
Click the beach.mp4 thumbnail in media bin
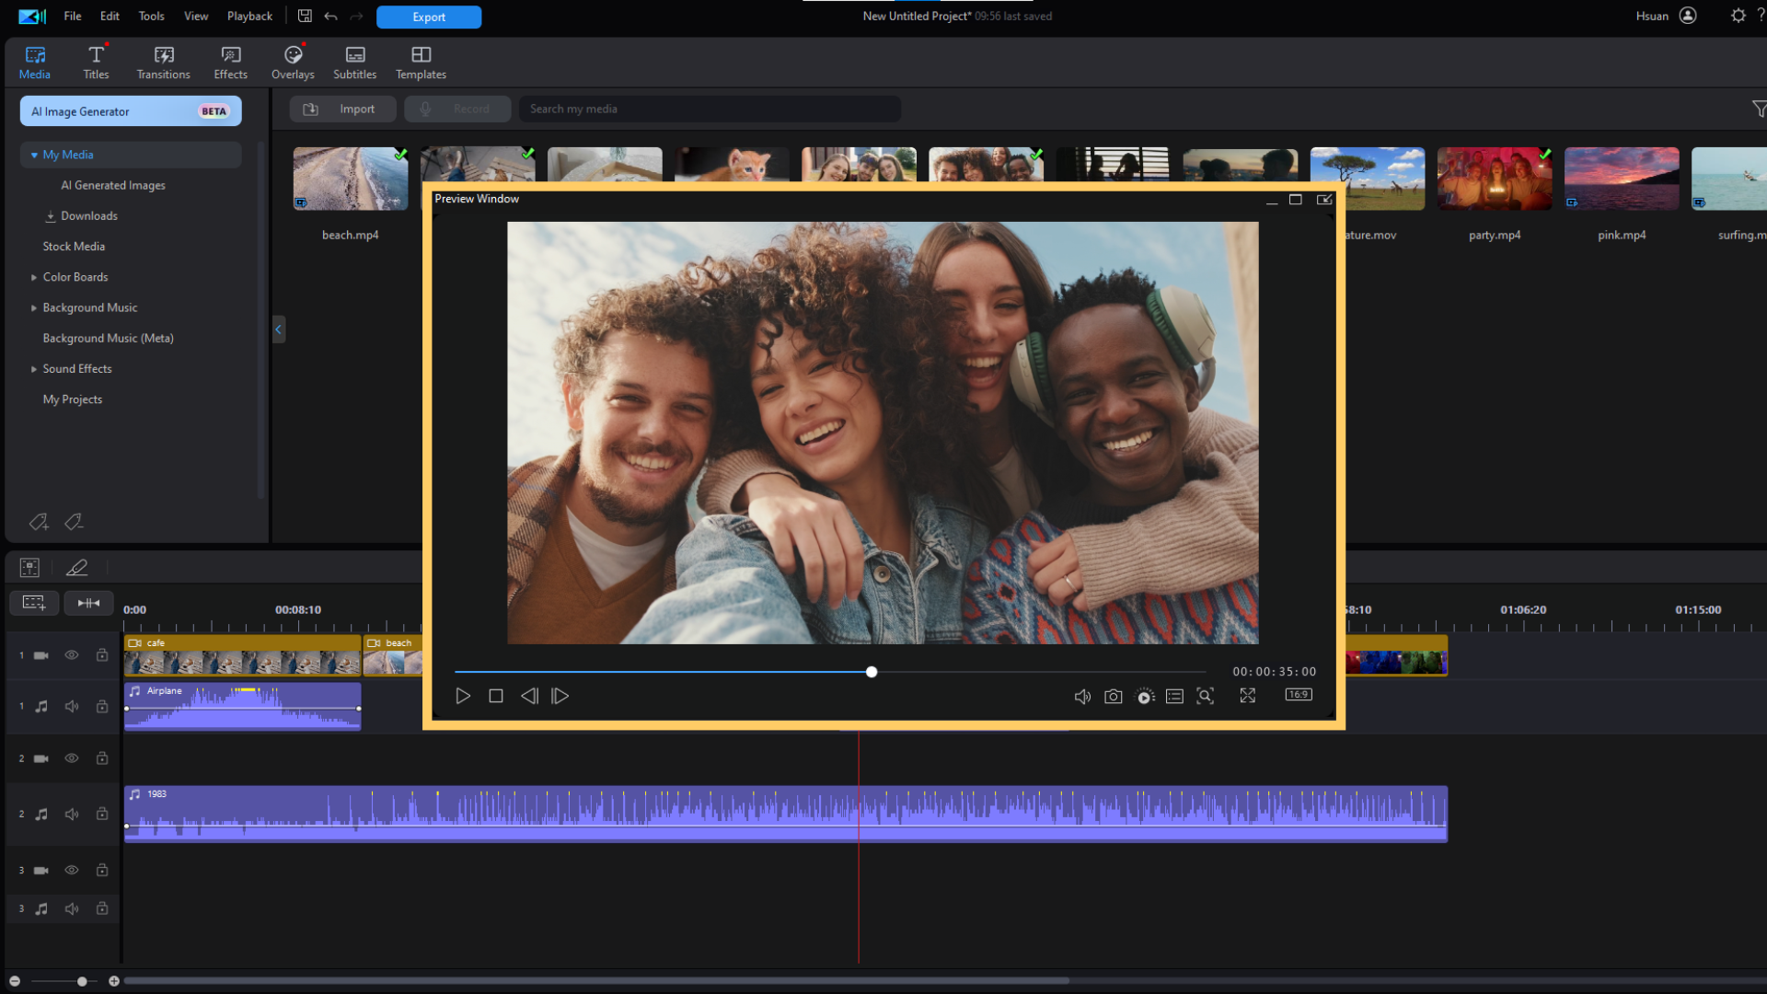point(350,179)
